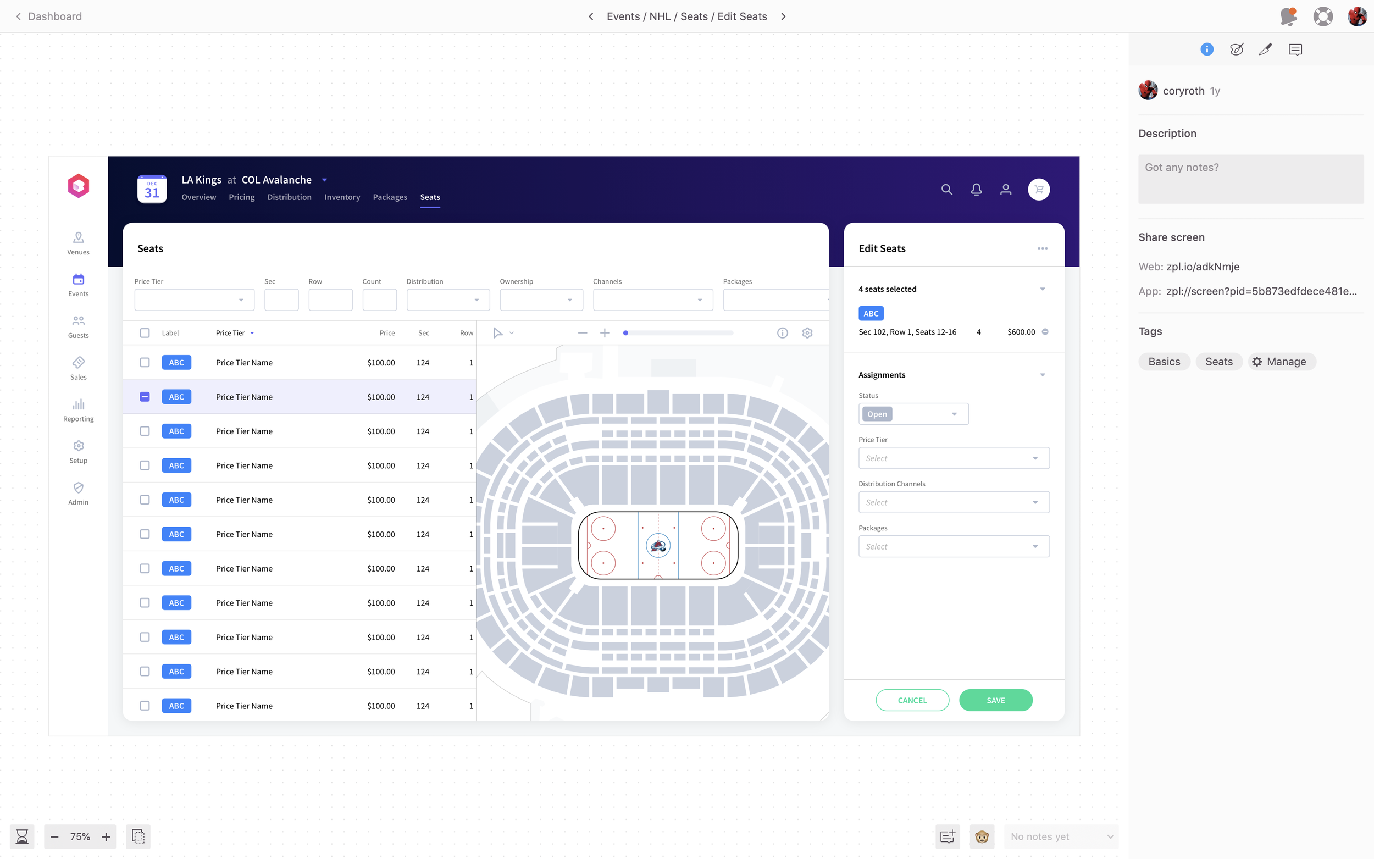Collapse the Assignments section
1374x859 pixels.
[x=1042, y=375]
